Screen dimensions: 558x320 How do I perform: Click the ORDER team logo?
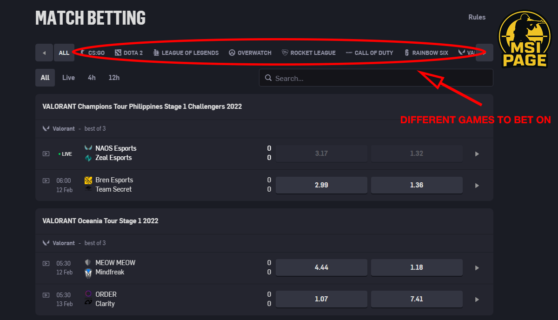point(88,294)
